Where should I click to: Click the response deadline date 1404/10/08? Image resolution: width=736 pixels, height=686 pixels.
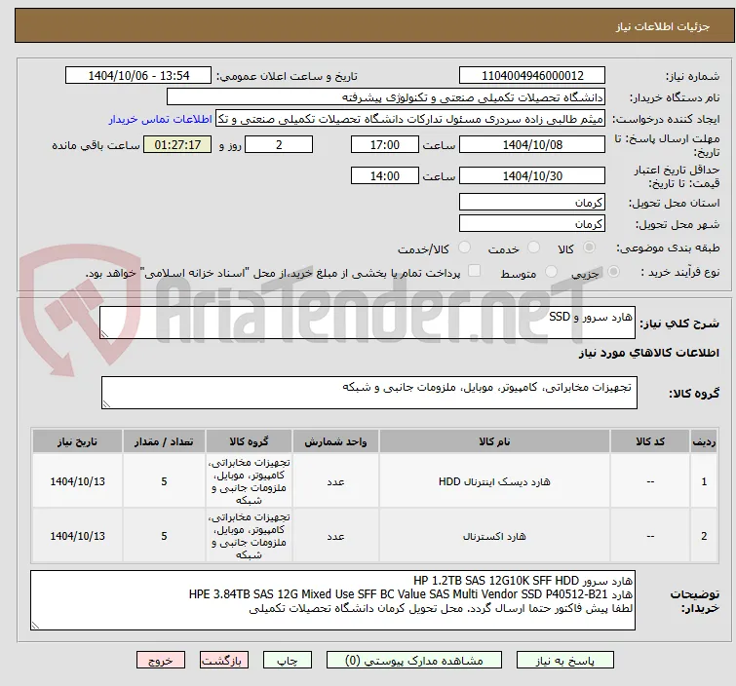pyautogui.click(x=532, y=144)
